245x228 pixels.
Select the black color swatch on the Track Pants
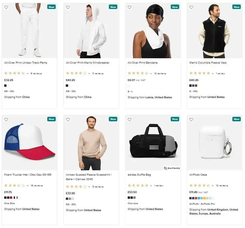click(5, 85)
